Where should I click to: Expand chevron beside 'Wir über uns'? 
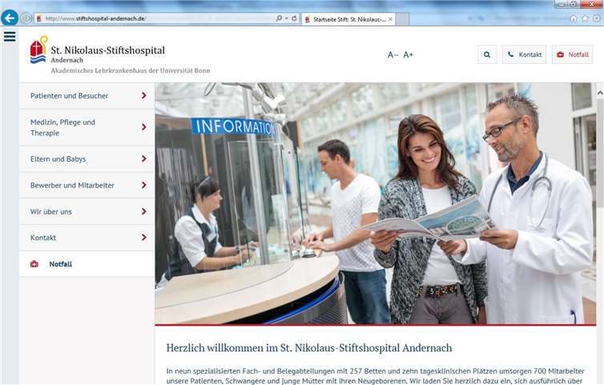pyautogui.click(x=144, y=211)
